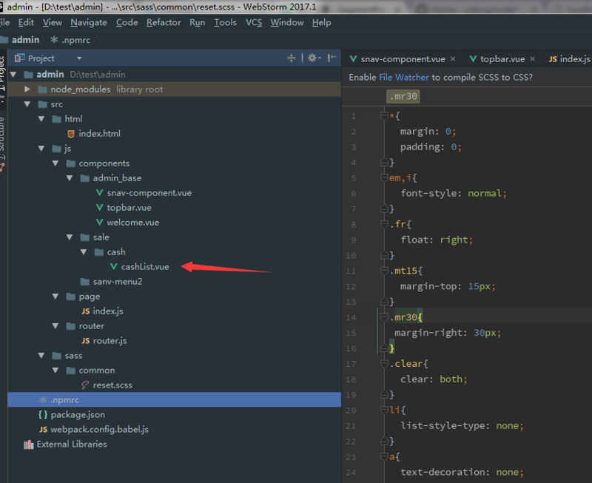The image size is (592, 483).
Task: Open the Project panel gear settings
Action: click(x=312, y=58)
